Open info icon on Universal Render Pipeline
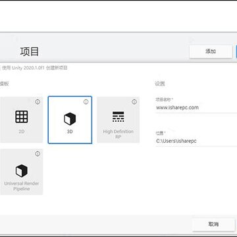Image resolution: width=237 pixels, height=237 pixels. 38,153
